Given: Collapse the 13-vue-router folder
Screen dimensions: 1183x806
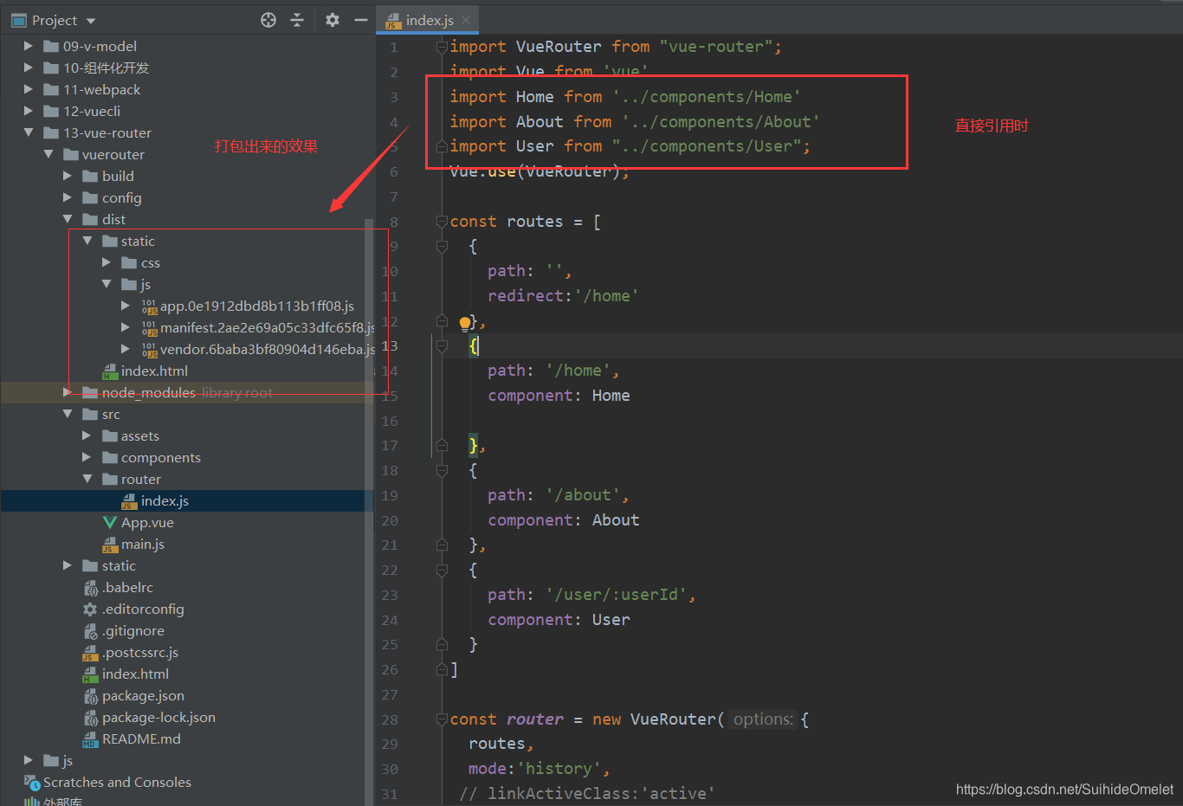Looking at the screenshot, I should click(29, 133).
